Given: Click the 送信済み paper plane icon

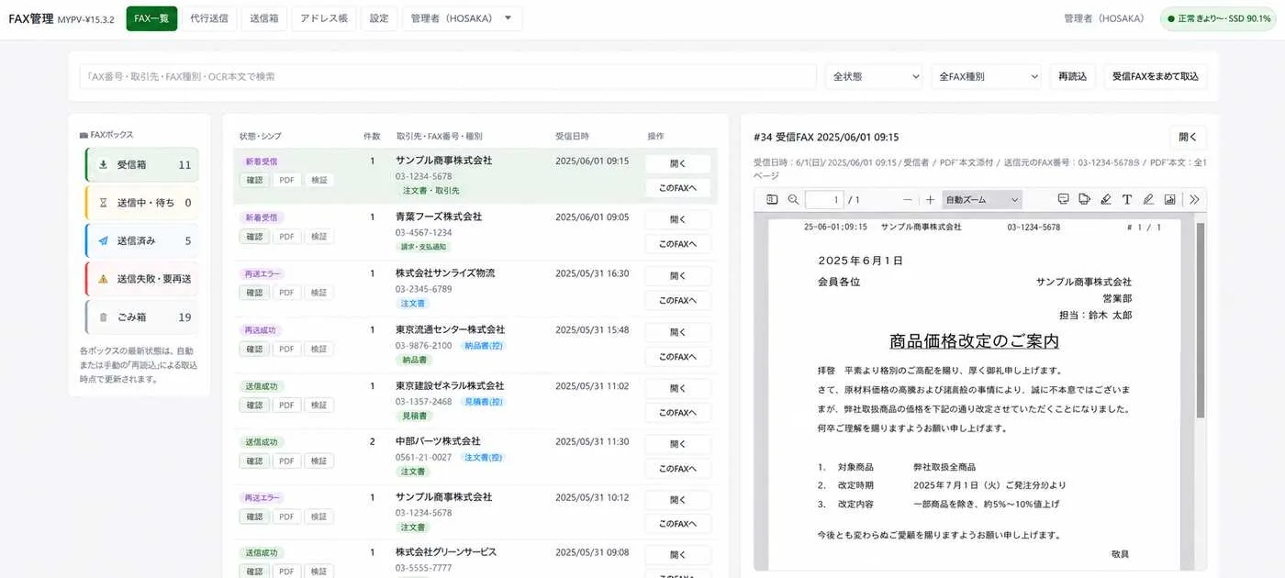Looking at the screenshot, I should [x=103, y=240].
